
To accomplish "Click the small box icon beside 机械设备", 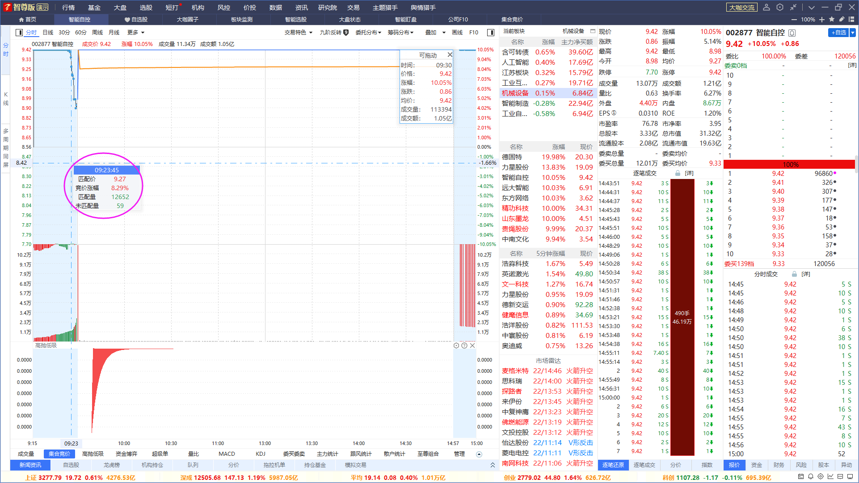I will click(x=593, y=31).
